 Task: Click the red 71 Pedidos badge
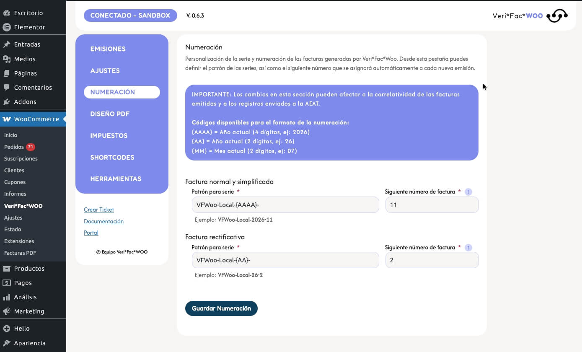[x=31, y=147]
